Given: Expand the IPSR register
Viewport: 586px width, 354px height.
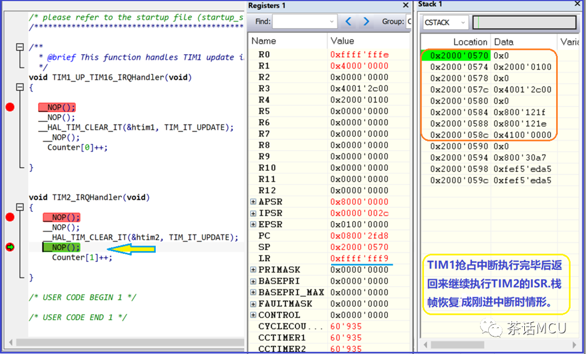Looking at the screenshot, I should tap(253, 213).
